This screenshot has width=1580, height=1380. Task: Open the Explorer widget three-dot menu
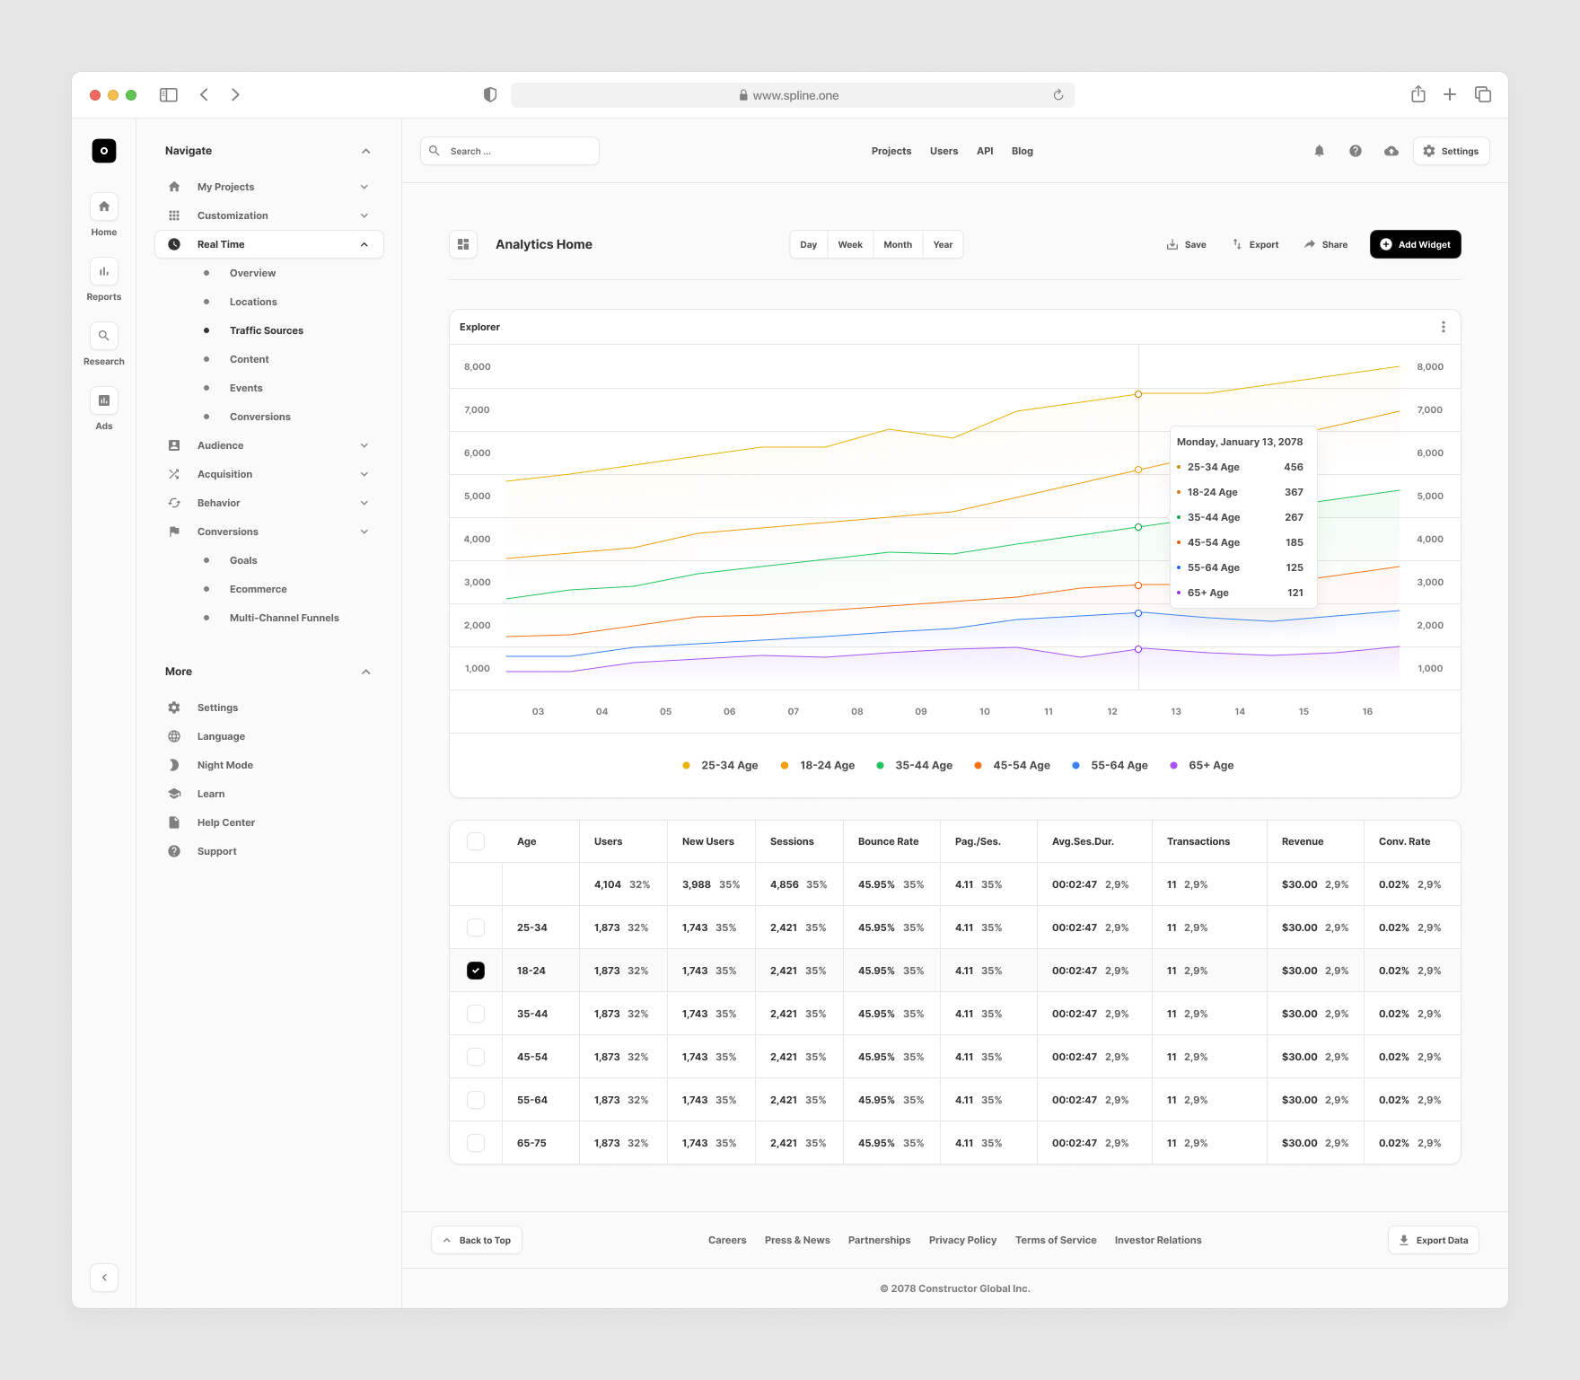coord(1444,327)
